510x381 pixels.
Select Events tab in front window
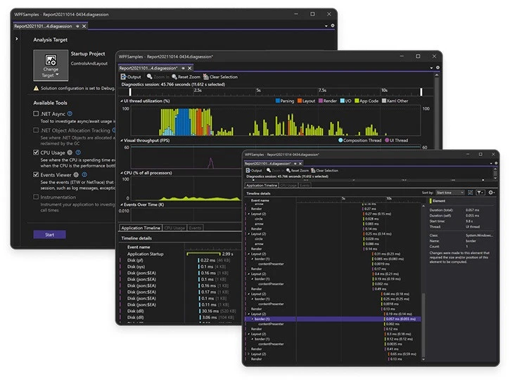point(305,186)
